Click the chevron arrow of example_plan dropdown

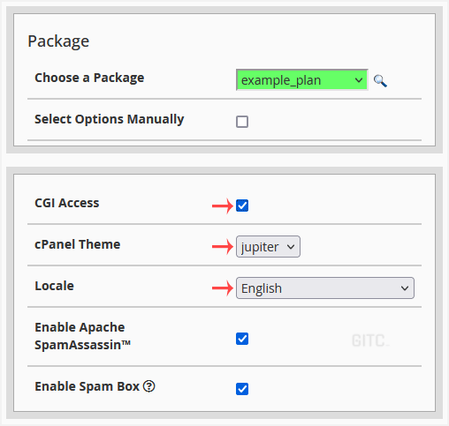point(359,80)
